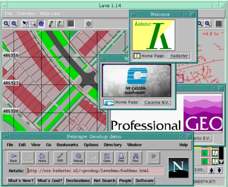Click the Edit... button in Lava layer panel
The height and width of the screenshot is (187, 228).
click(200, 170)
